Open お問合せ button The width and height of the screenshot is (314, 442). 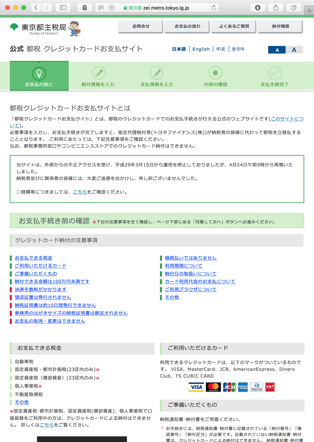141,27
